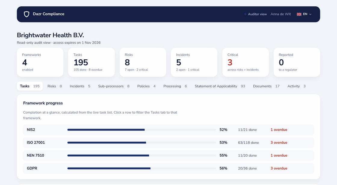This screenshot has width=337, height=185.
Task: Filter tasks by the NIS2 row
Action: 168,130
